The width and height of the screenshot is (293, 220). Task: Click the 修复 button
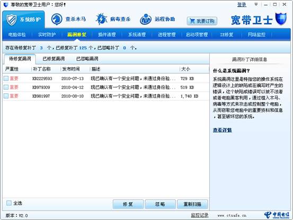coord(128,204)
